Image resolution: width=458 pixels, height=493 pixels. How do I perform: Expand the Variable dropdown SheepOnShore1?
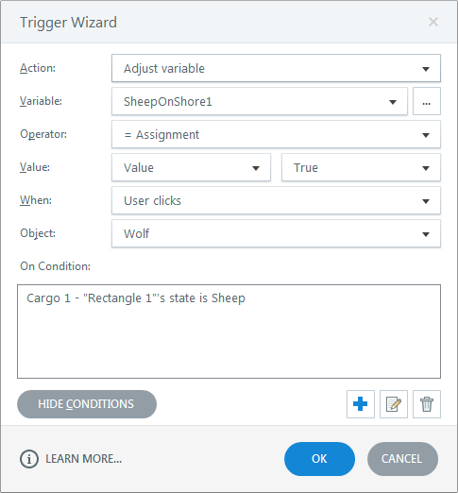click(260, 101)
